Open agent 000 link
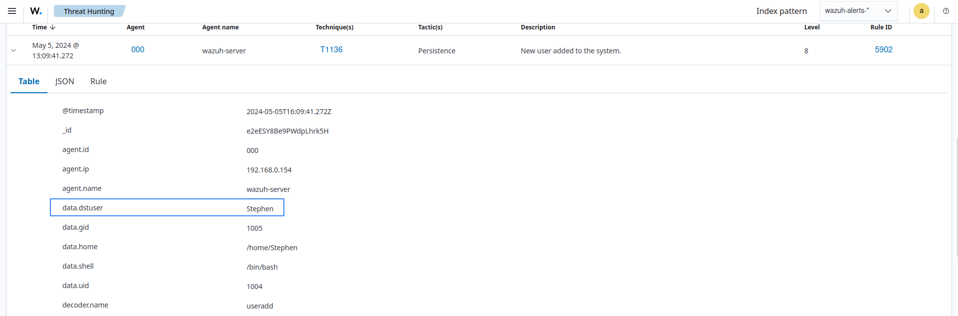The height and width of the screenshot is (316, 958). tap(138, 50)
